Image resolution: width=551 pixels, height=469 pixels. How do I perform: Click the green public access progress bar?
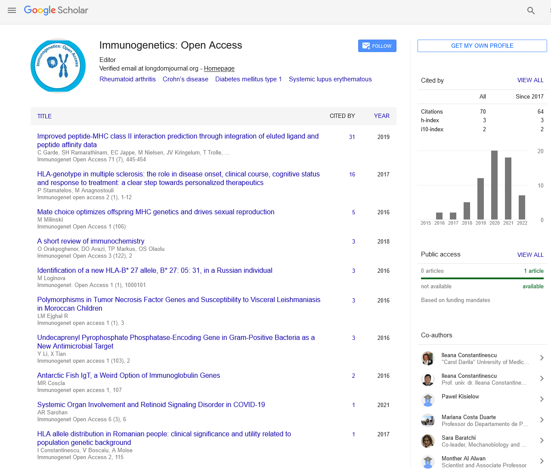(x=482, y=278)
